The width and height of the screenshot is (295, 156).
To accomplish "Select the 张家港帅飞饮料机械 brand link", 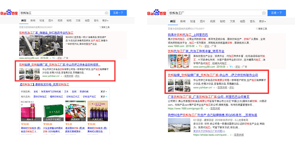I will pyautogui.click(x=51, y=92).
